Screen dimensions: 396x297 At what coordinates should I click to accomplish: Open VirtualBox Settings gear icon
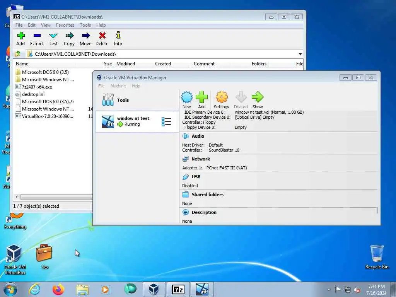pos(222,97)
